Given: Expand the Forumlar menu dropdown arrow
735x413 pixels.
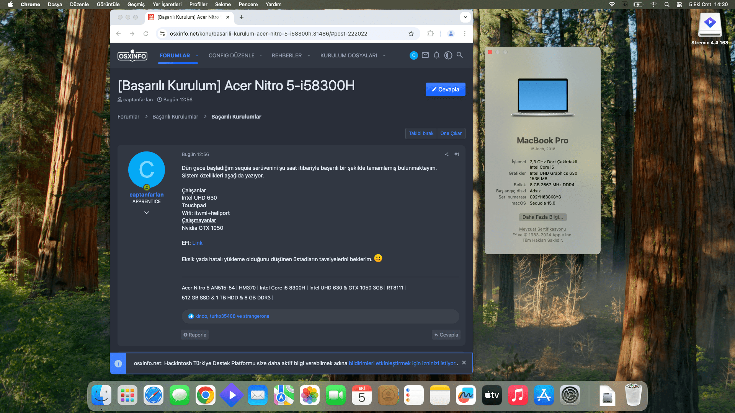Looking at the screenshot, I should [197, 56].
